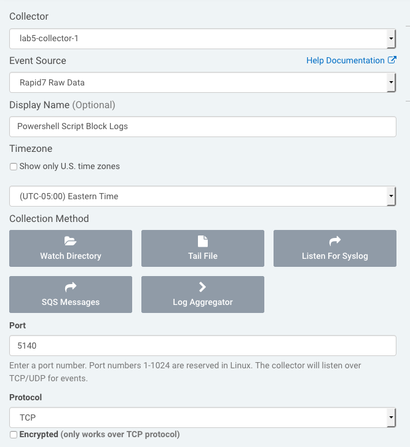Click the file icon for Tail File
The image size is (410, 447).
pos(202,241)
